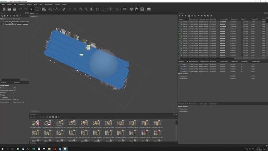Image resolution: width=268 pixels, height=151 pixels.
Task: Toggle the Show Cameras toolbar icon
Action: (125, 9)
